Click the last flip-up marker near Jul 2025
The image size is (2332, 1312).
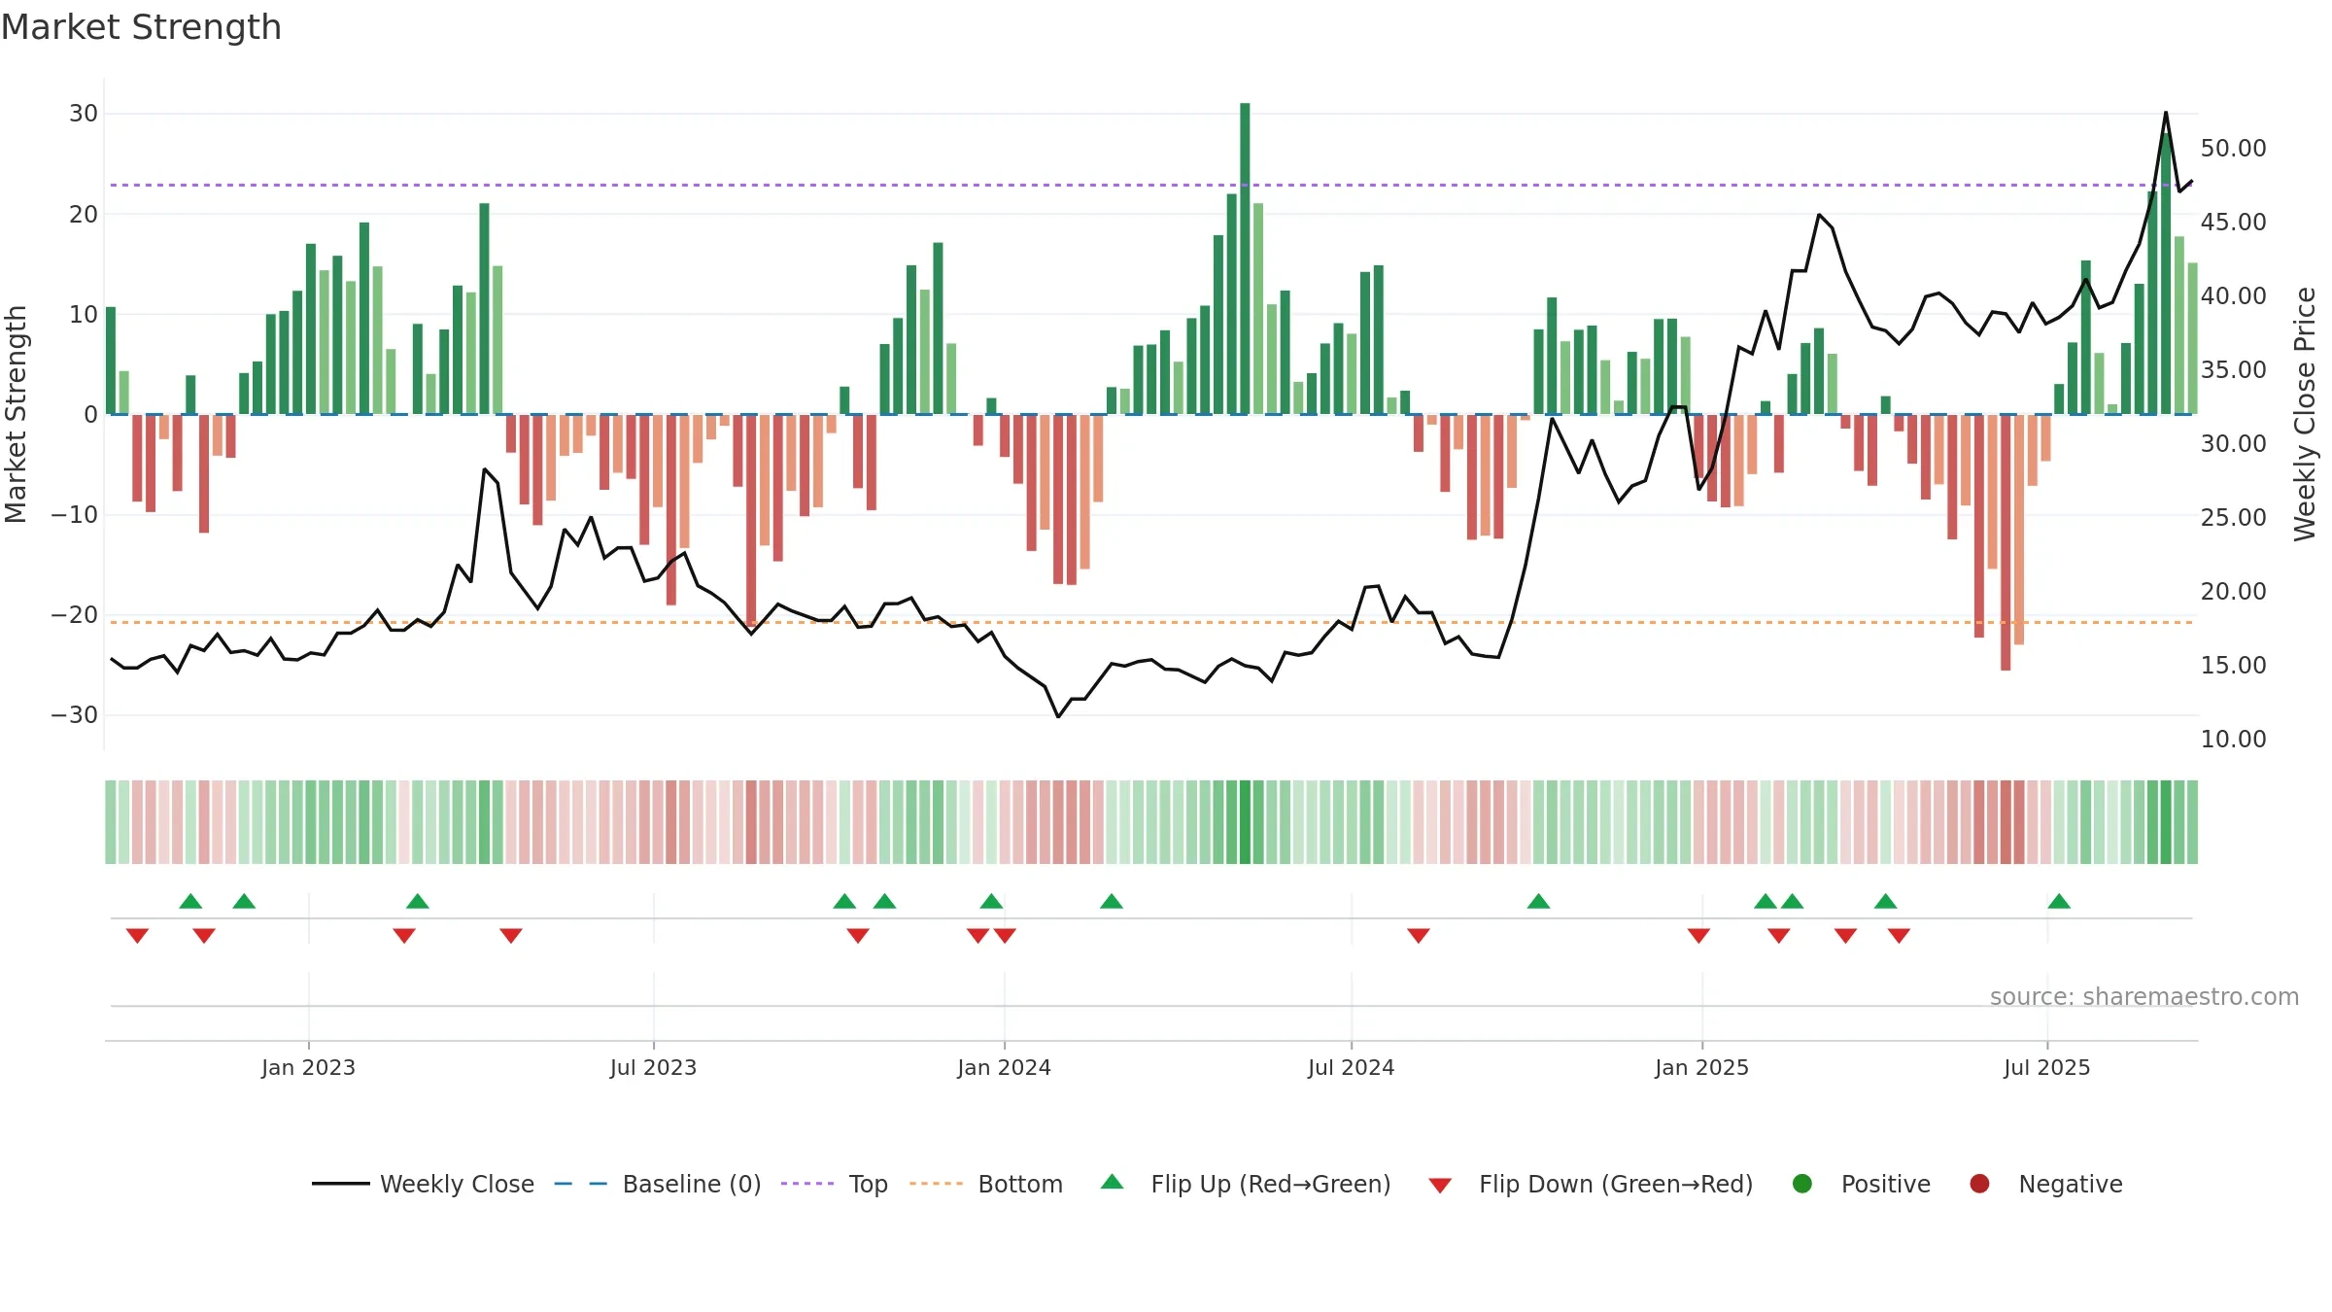(2059, 901)
